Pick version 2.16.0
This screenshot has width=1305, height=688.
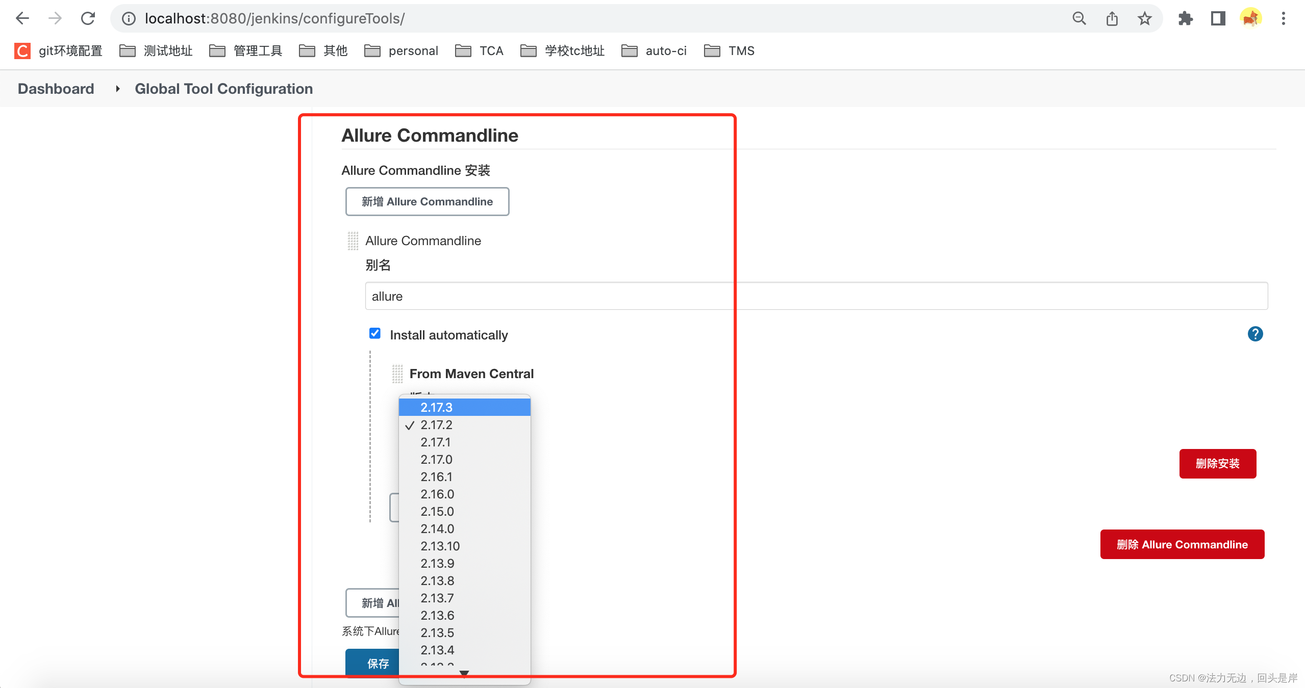click(x=465, y=494)
